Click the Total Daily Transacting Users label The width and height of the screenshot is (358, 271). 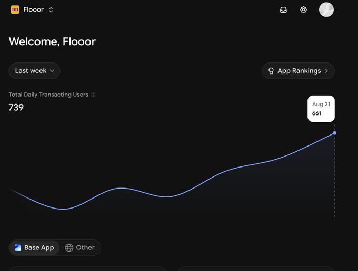(x=48, y=95)
